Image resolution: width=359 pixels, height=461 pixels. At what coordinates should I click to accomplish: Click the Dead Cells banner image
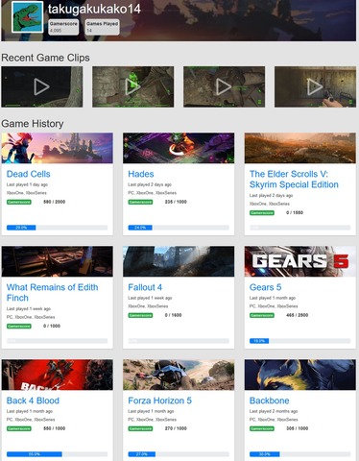[58, 148]
